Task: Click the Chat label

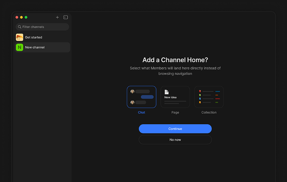Action: [x=141, y=113]
